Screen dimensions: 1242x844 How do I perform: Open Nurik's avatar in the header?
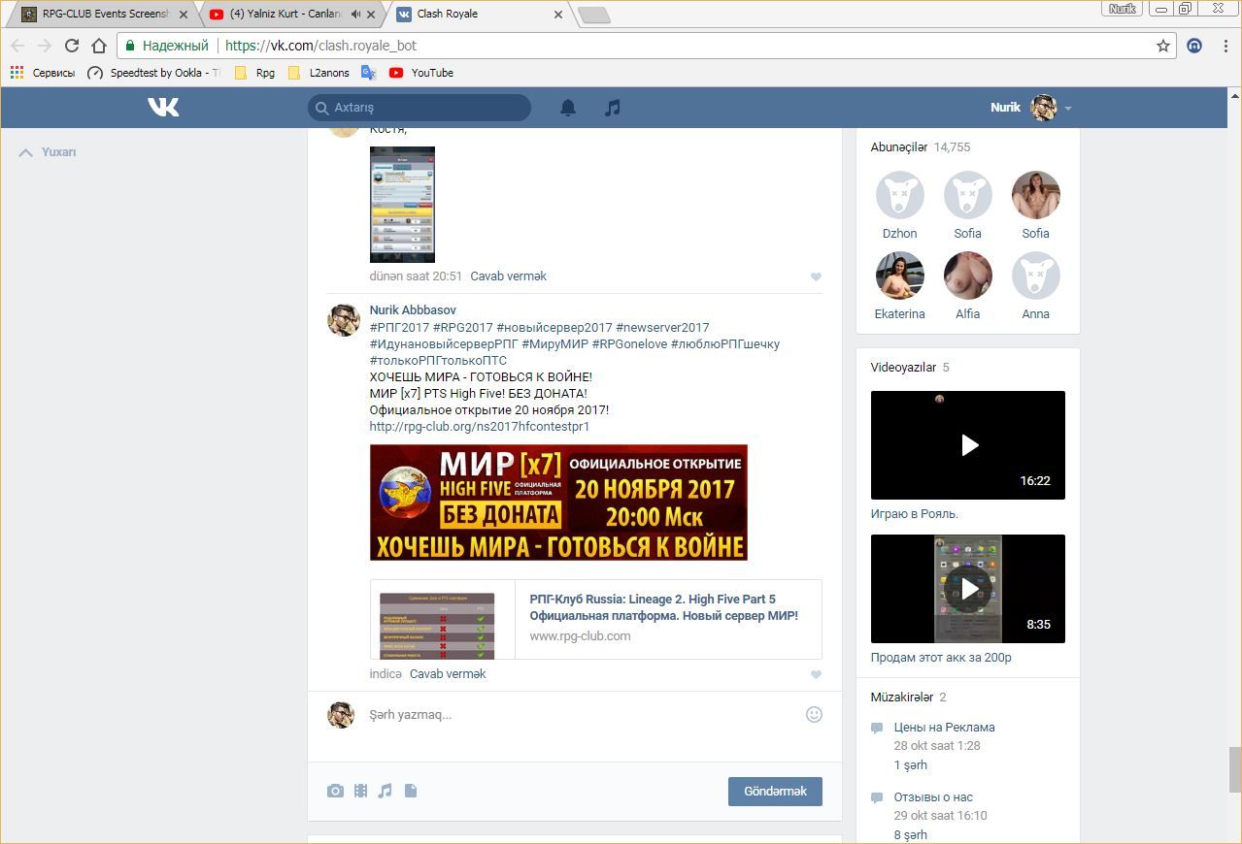point(1044,108)
